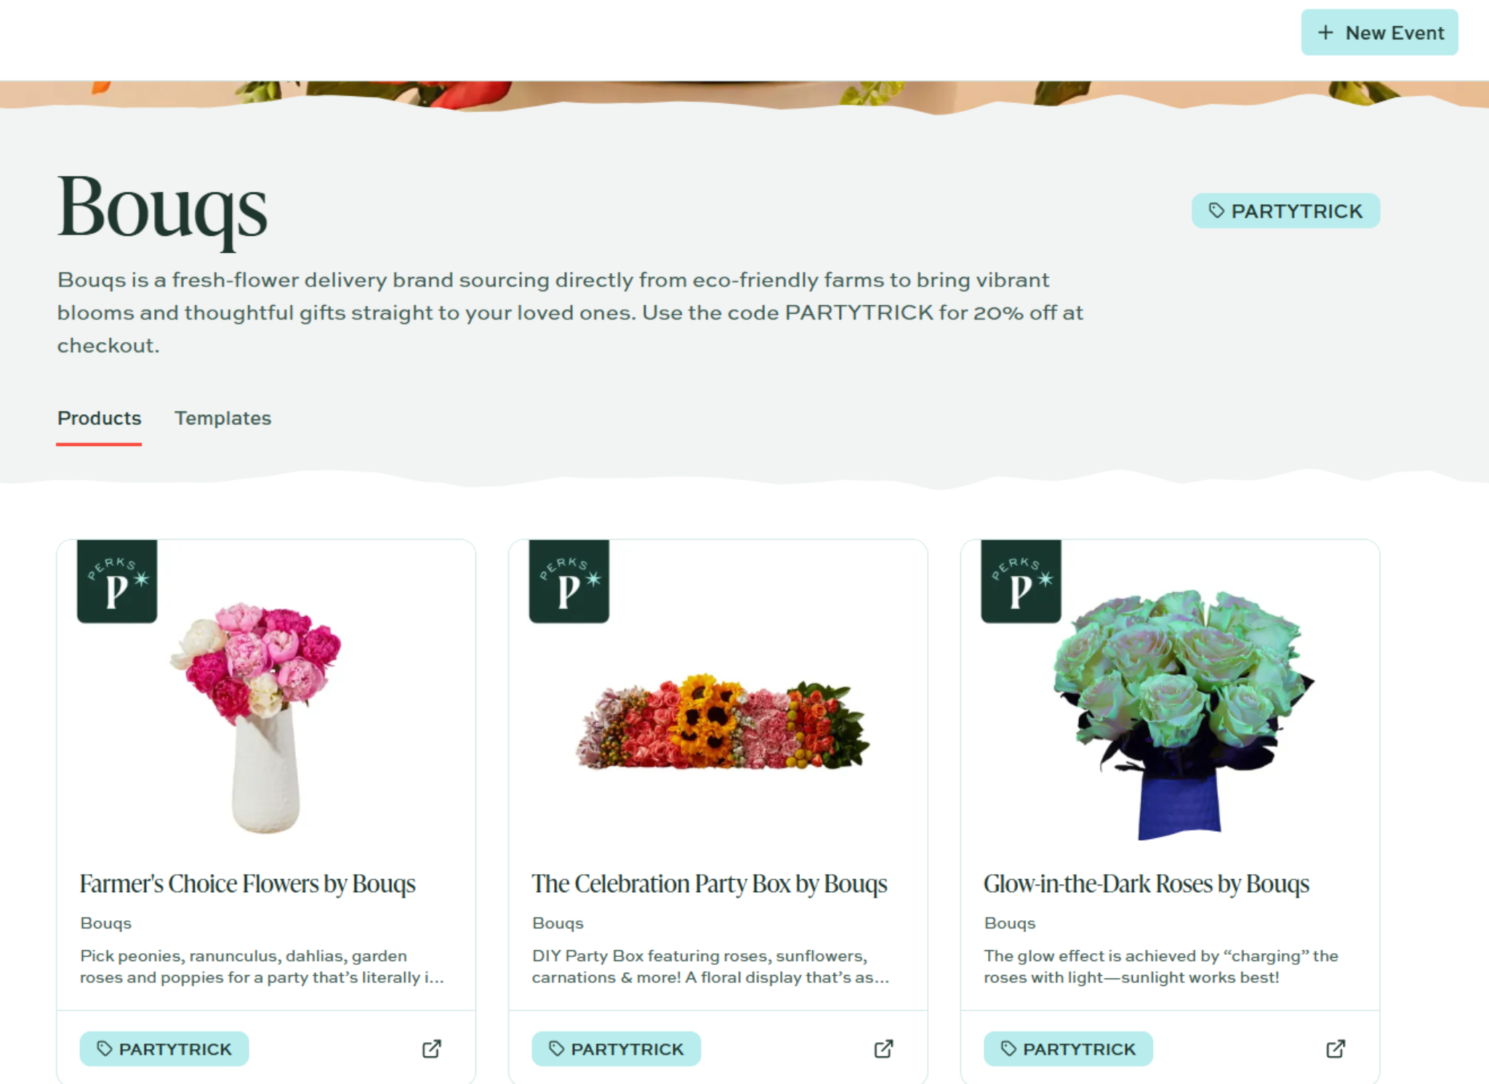Copy PARTYTRICK code on Glow-in-the-Dark Roses card

(x=1068, y=1048)
